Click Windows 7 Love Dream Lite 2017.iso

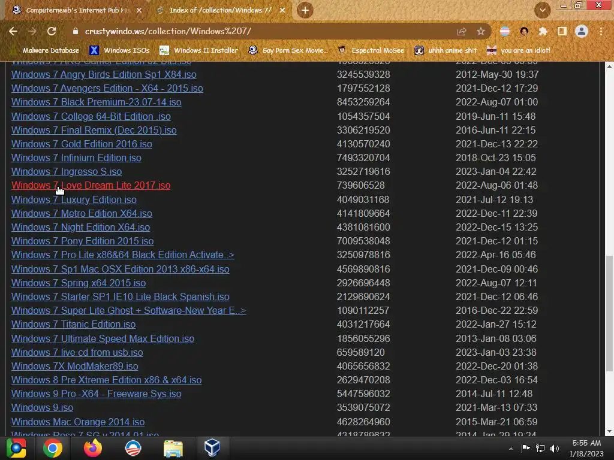(x=91, y=186)
